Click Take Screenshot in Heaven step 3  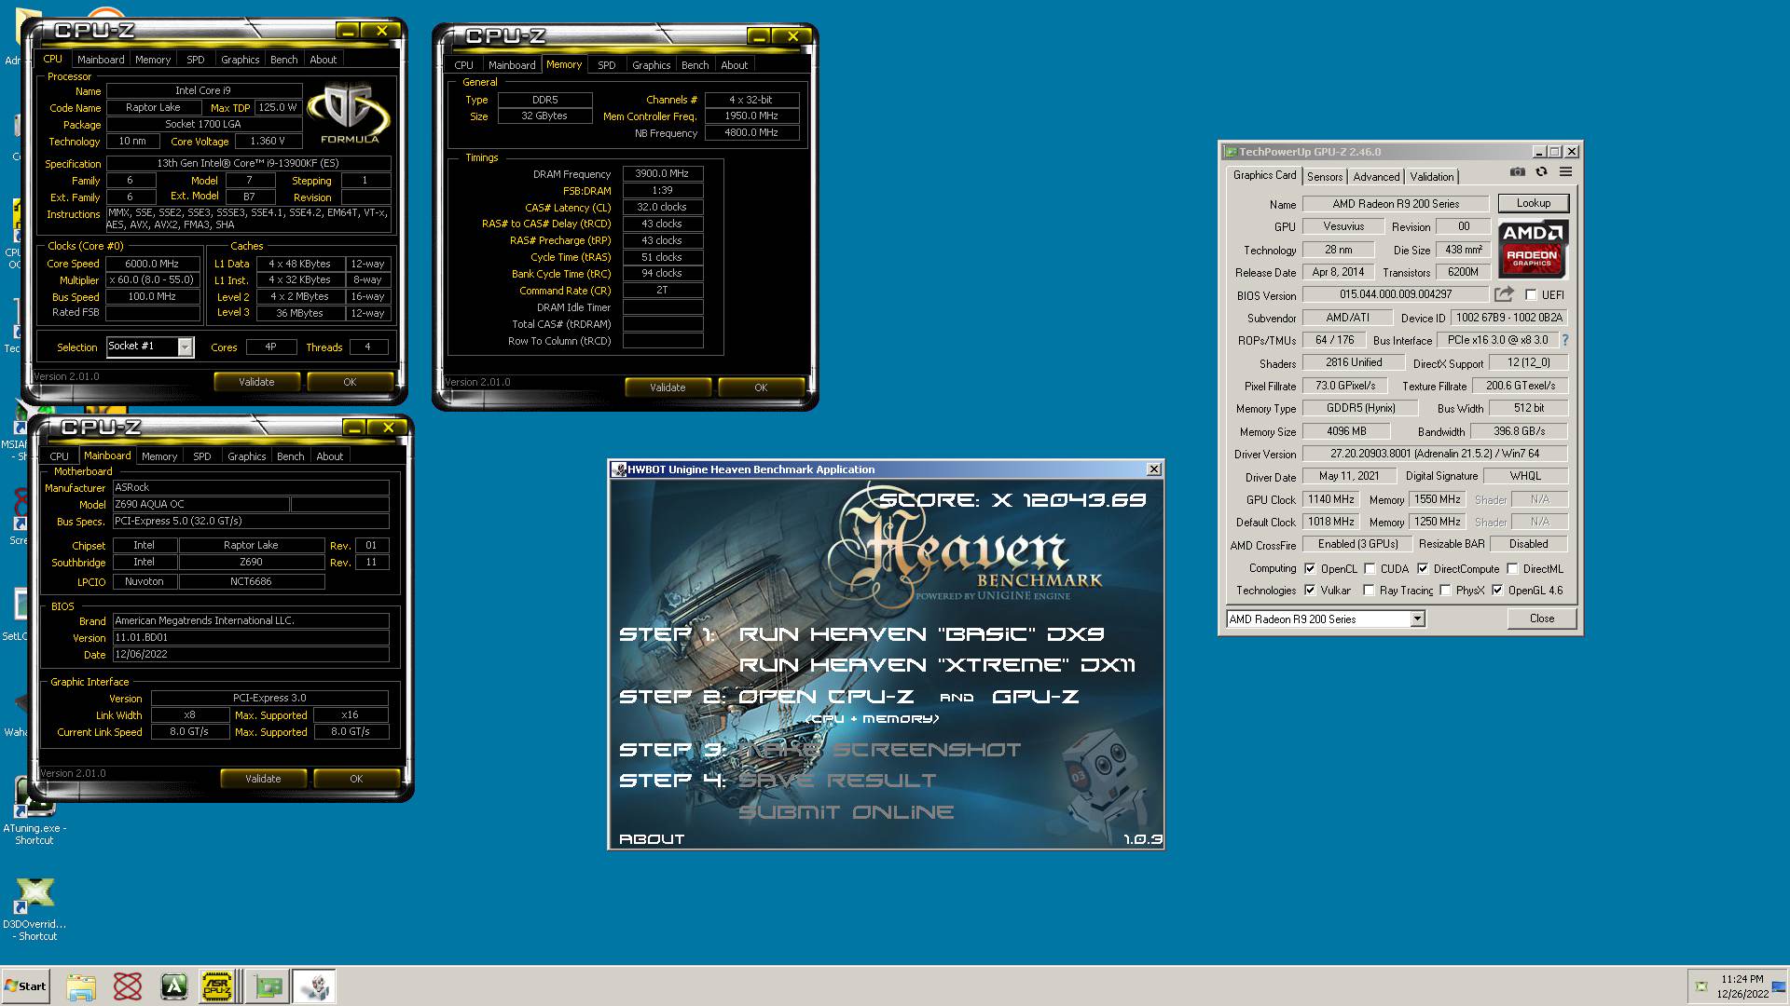[880, 750]
